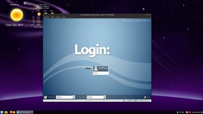
Task: Click the hard disk activity icon in VM status bar
Action: pyautogui.click(x=124, y=101)
